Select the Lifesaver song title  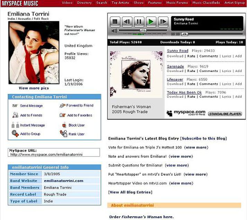[175, 79]
